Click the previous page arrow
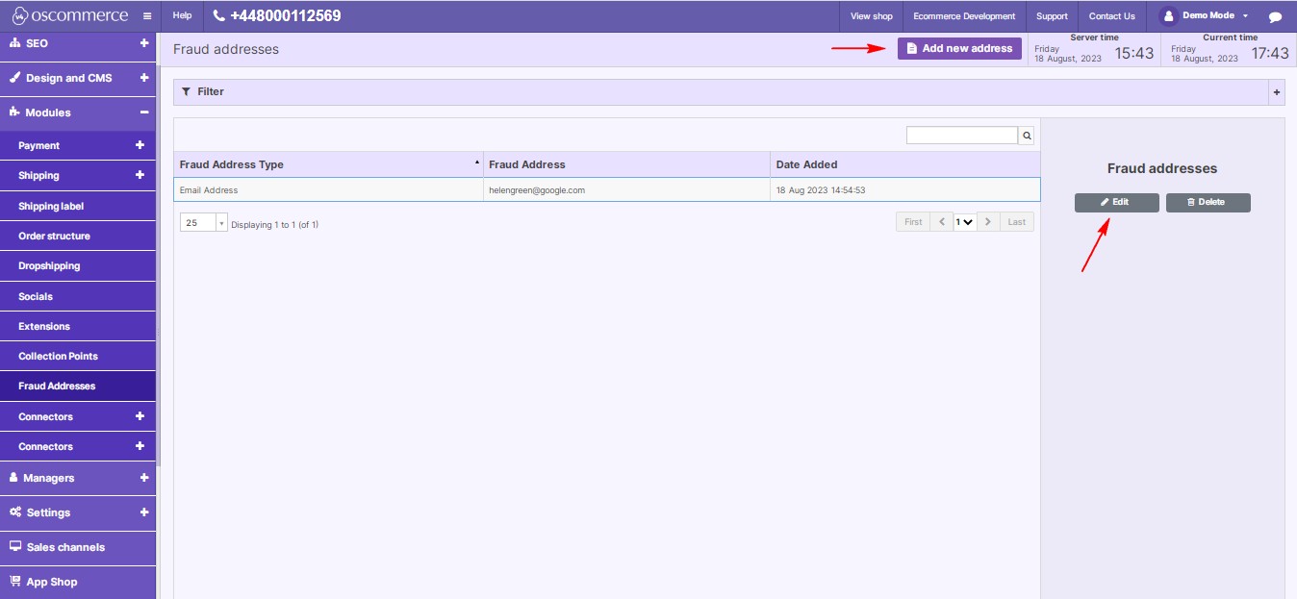This screenshot has width=1297, height=599. pos(942,222)
